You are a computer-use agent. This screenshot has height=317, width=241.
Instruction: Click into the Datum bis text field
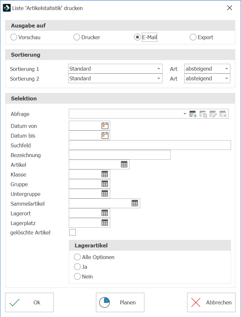point(85,135)
